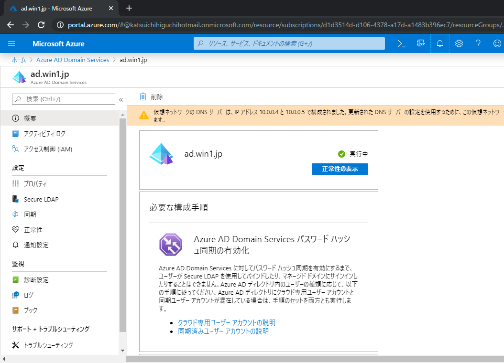Click the green 実行中 status check icon
Viewport: 504px width, 363px height.
(x=341, y=154)
